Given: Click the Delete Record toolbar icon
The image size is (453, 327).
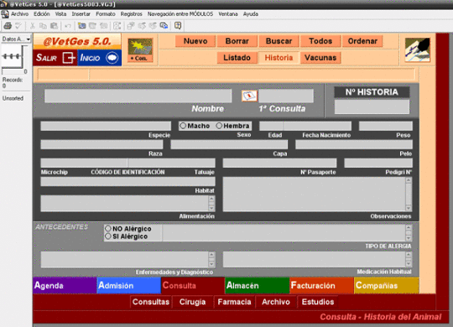Looking at the screenshot, I should pyautogui.click(x=103, y=26).
